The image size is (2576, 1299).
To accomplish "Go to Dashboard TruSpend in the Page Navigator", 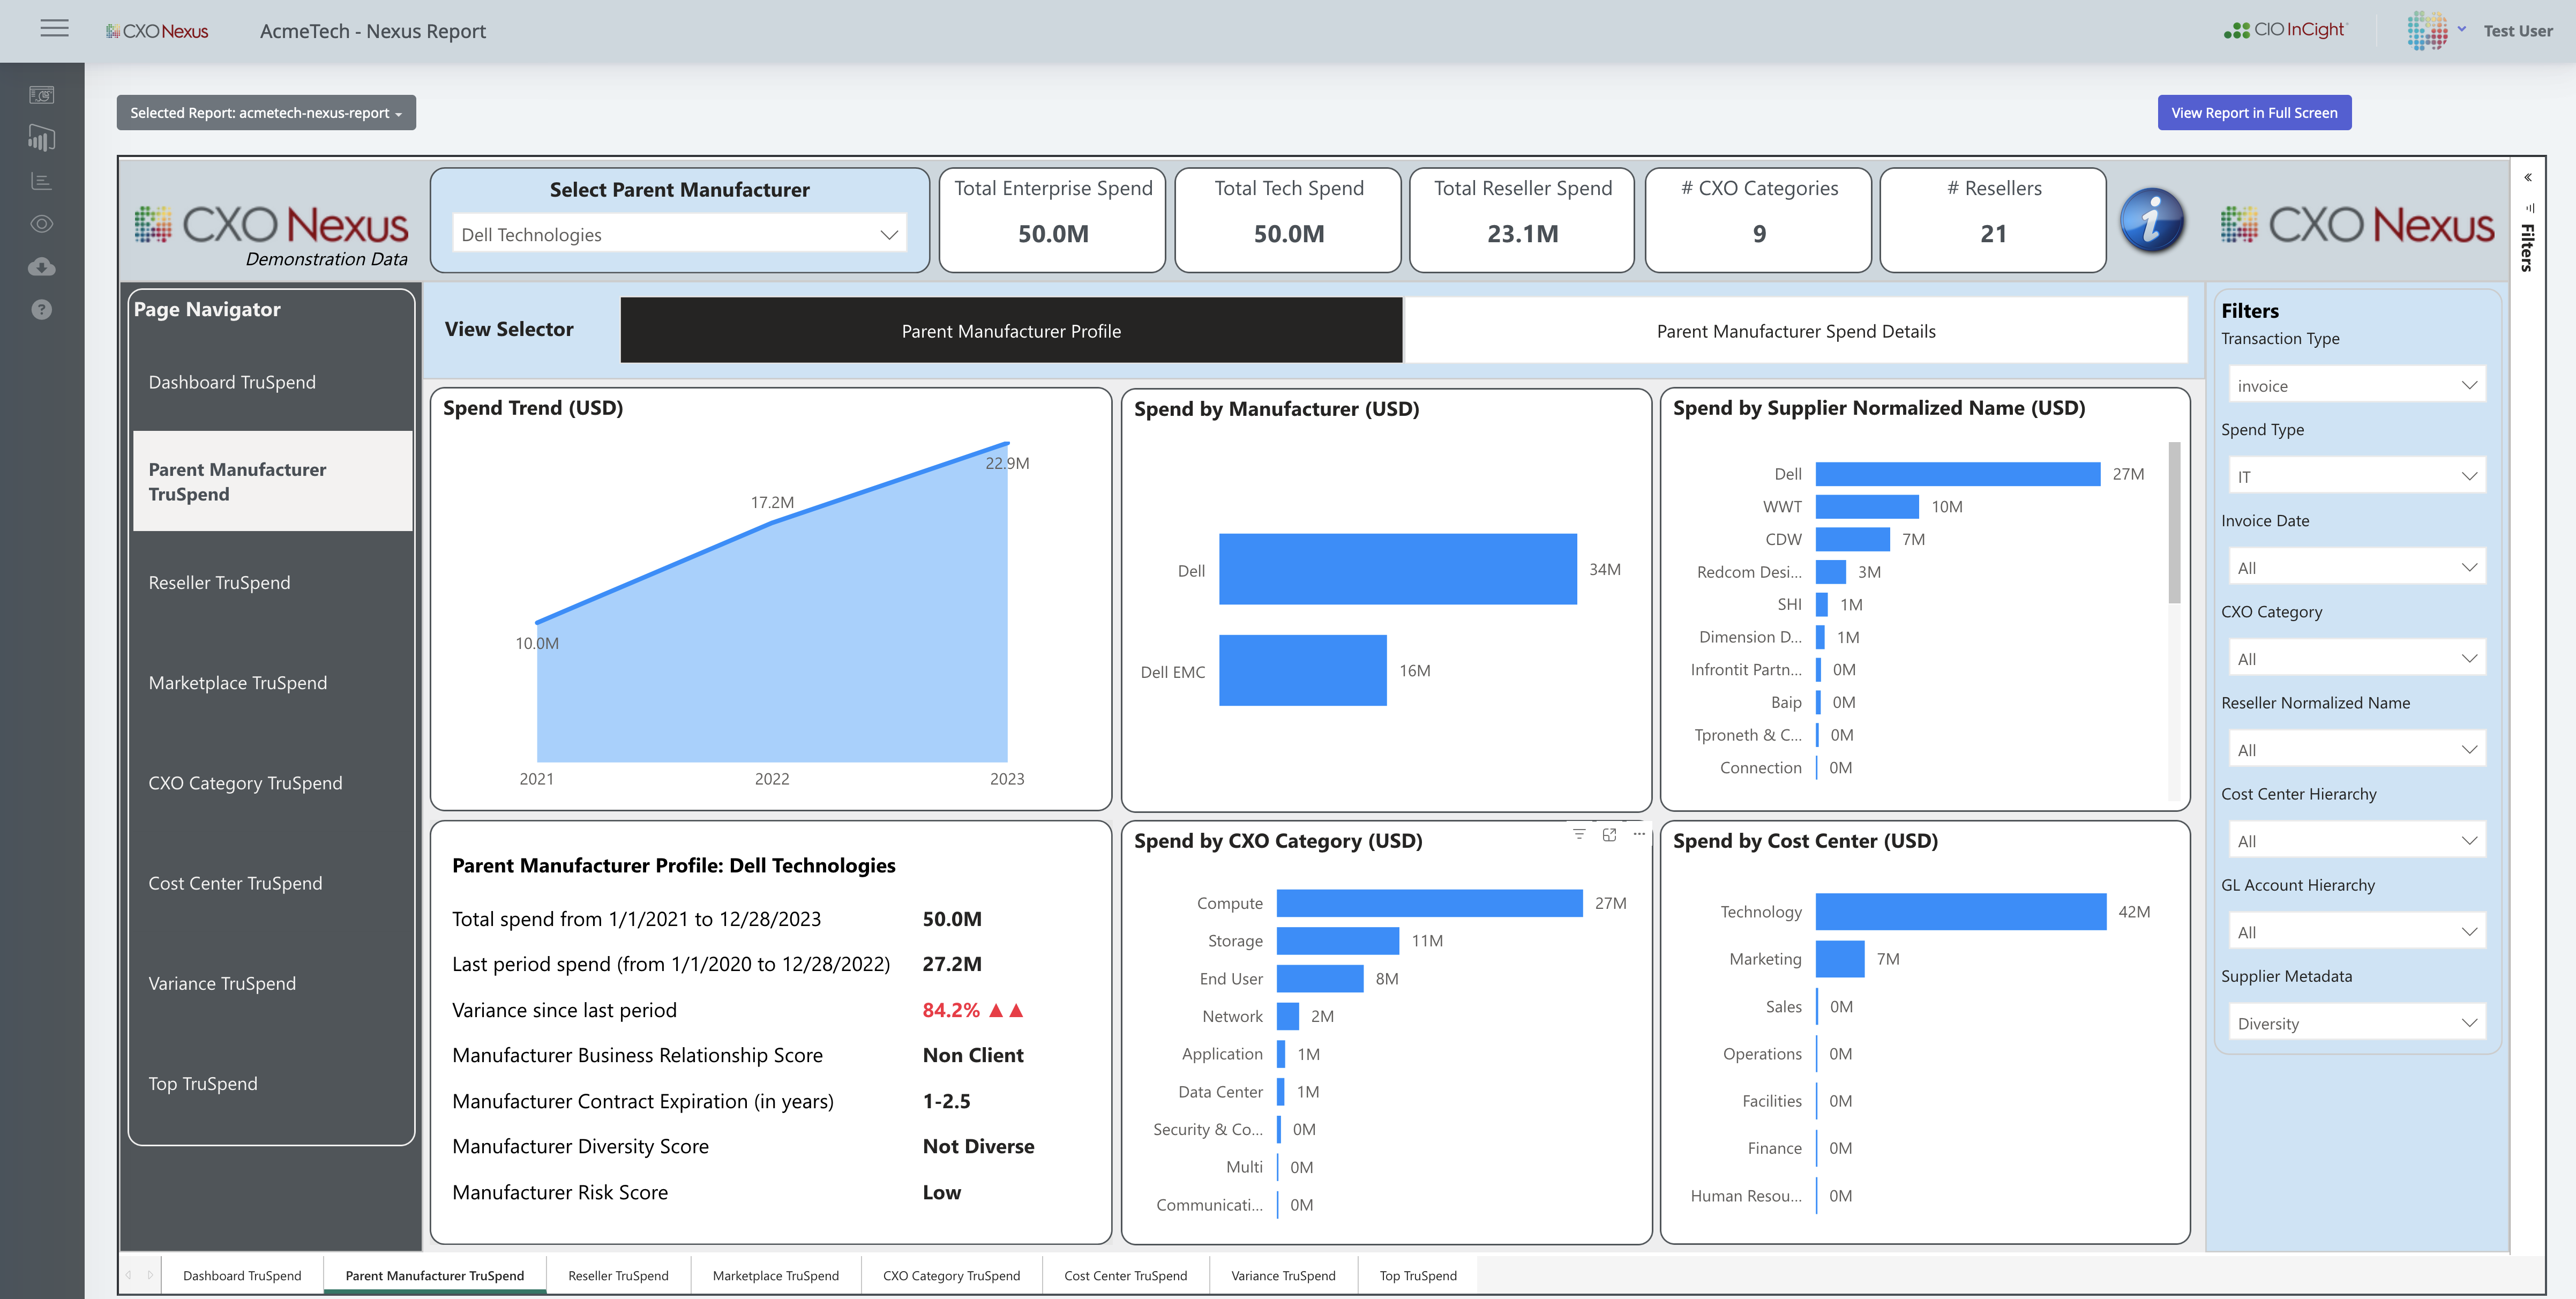I will click(x=272, y=382).
